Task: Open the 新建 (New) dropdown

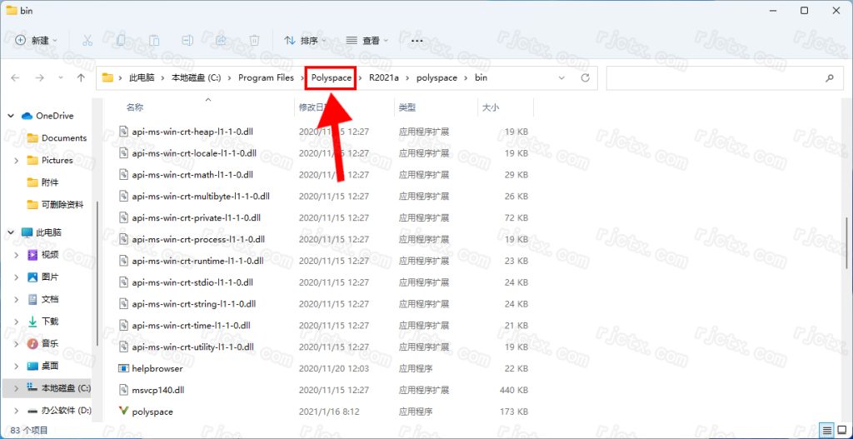Action: [x=37, y=40]
